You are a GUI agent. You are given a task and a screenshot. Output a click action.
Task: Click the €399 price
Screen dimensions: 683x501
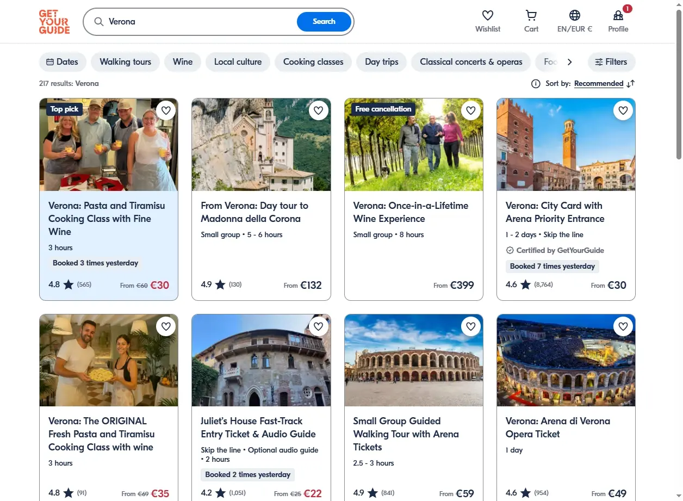pos(462,285)
